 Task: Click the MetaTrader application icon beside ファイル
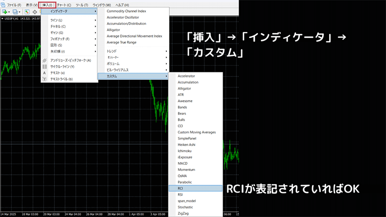(3, 5)
